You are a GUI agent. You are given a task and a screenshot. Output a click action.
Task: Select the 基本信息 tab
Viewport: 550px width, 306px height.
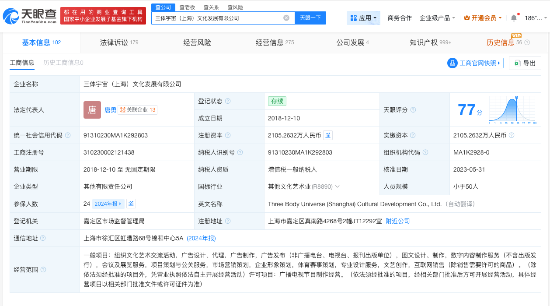tap(41, 42)
